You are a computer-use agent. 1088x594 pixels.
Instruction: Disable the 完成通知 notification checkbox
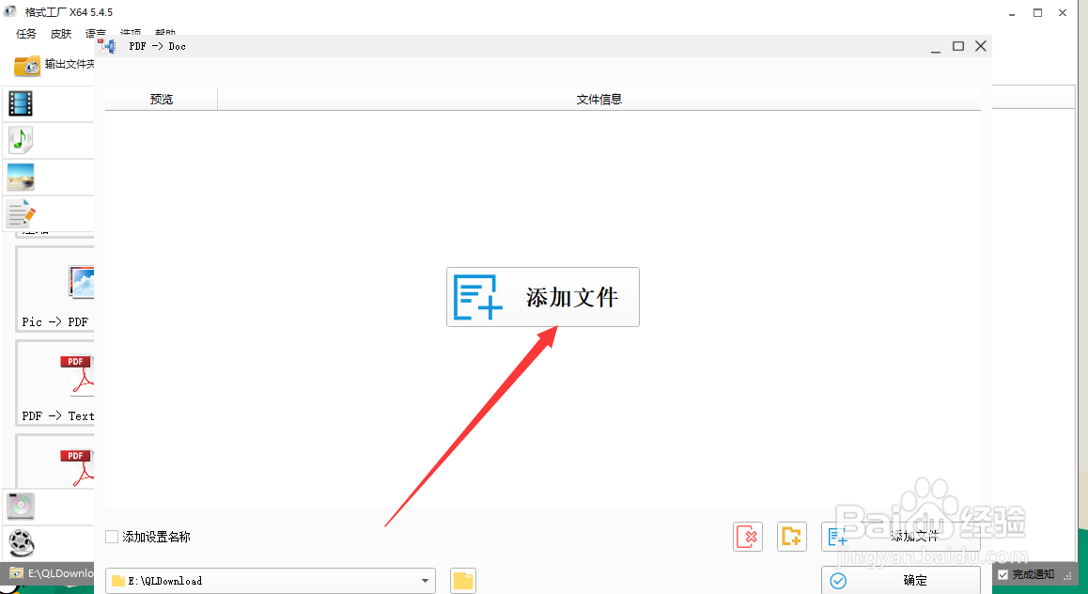[1004, 573]
